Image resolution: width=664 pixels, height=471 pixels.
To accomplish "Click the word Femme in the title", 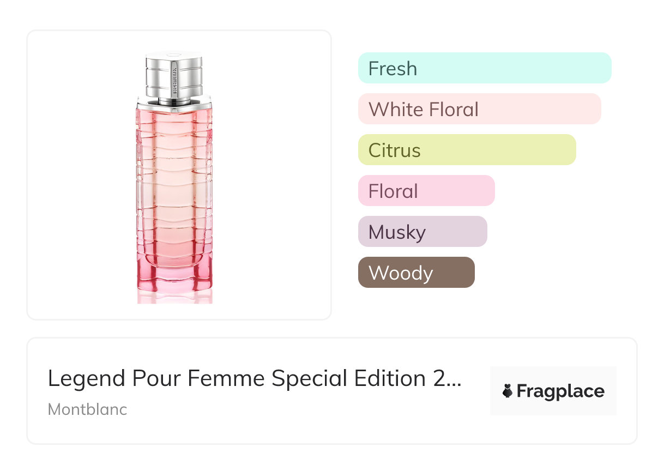I will (x=239, y=378).
